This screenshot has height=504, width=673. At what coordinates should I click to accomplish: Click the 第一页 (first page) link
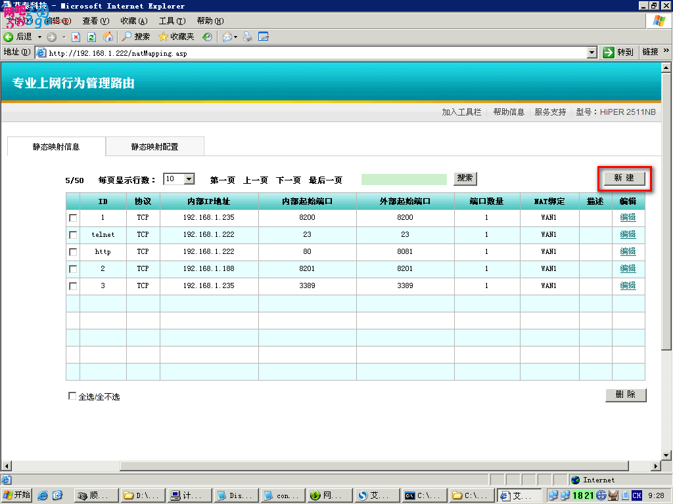point(222,180)
